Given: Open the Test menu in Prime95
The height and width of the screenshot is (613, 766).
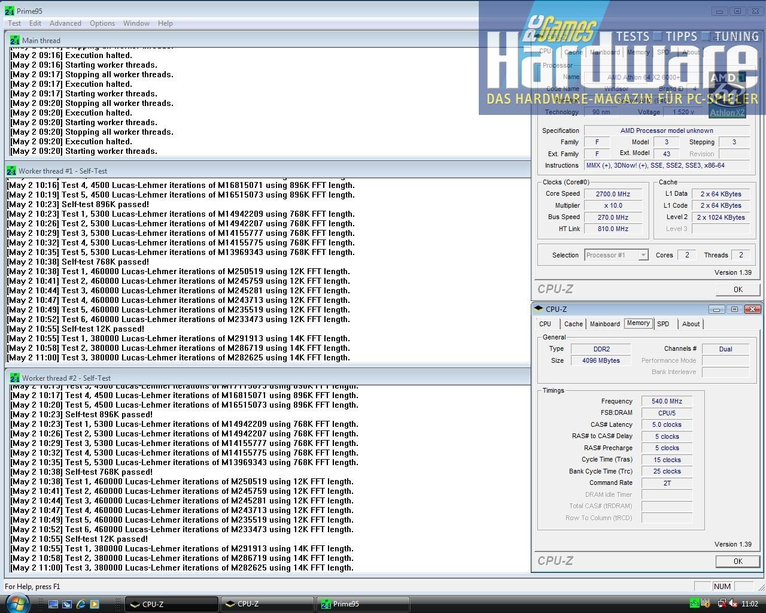Looking at the screenshot, I should (14, 23).
